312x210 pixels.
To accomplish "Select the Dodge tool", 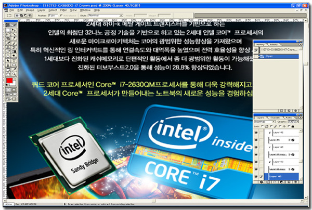I will (x=14, y=56).
